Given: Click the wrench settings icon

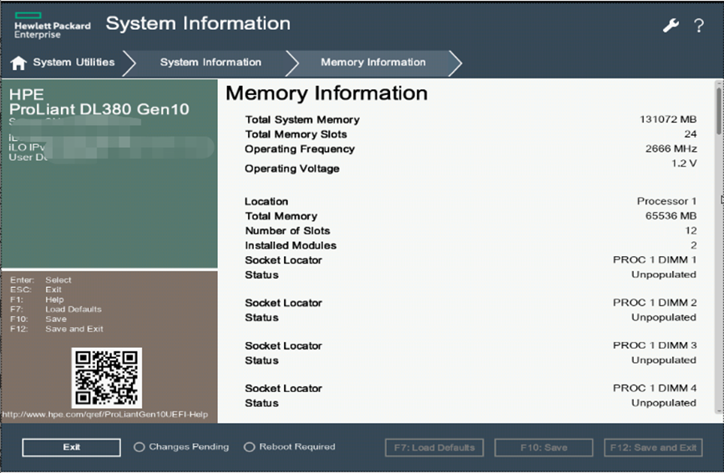Looking at the screenshot, I should click(671, 25).
